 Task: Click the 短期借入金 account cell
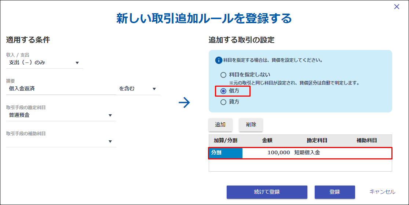[307, 153]
